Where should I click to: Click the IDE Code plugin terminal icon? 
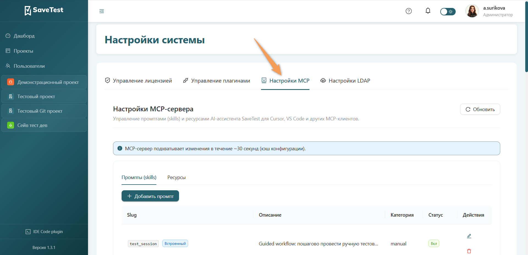click(28, 232)
